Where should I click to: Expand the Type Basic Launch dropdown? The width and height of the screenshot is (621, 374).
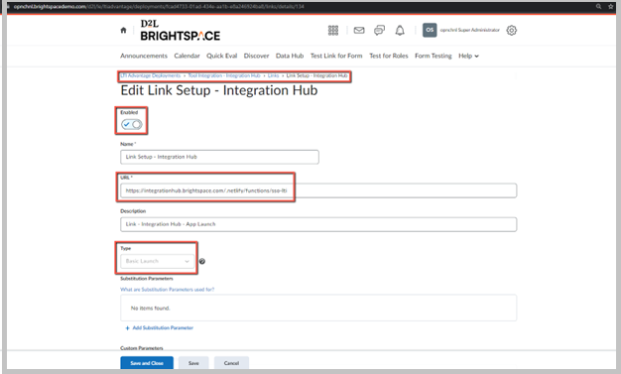pyautogui.click(x=157, y=261)
